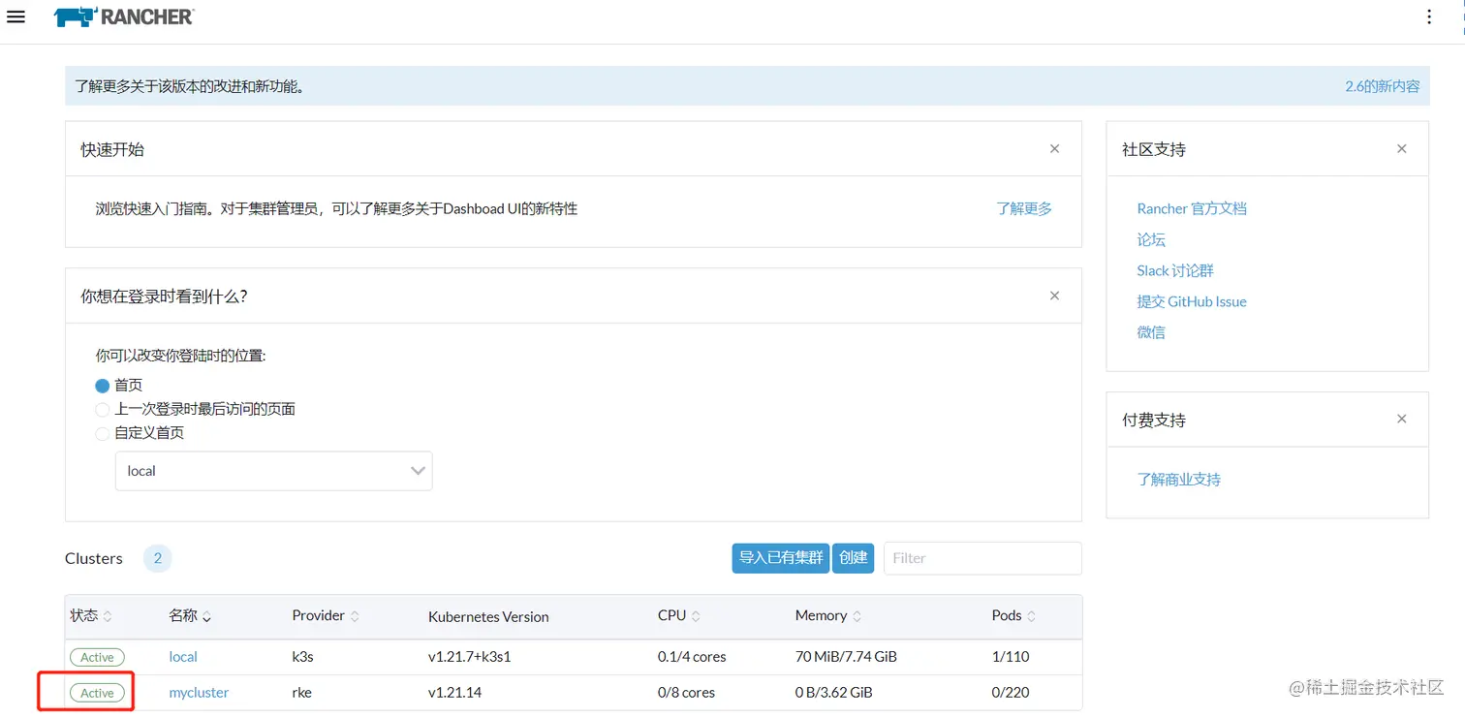The image size is (1465, 718).
Task: Open the 了解商业支持 link
Action: coord(1179,480)
